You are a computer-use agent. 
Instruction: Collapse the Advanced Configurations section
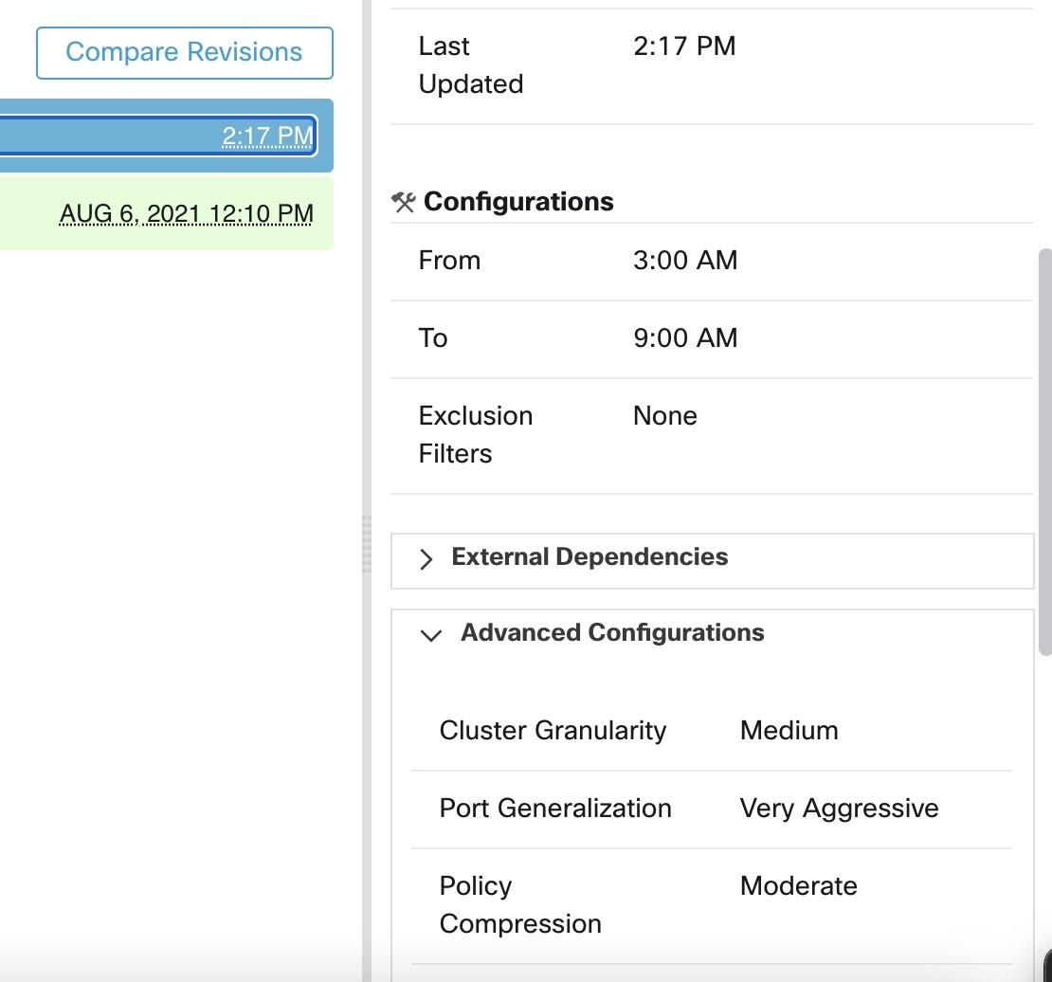[712, 634]
